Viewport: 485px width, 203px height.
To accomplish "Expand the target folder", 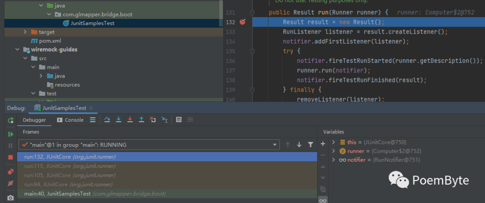I will click(25, 32).
